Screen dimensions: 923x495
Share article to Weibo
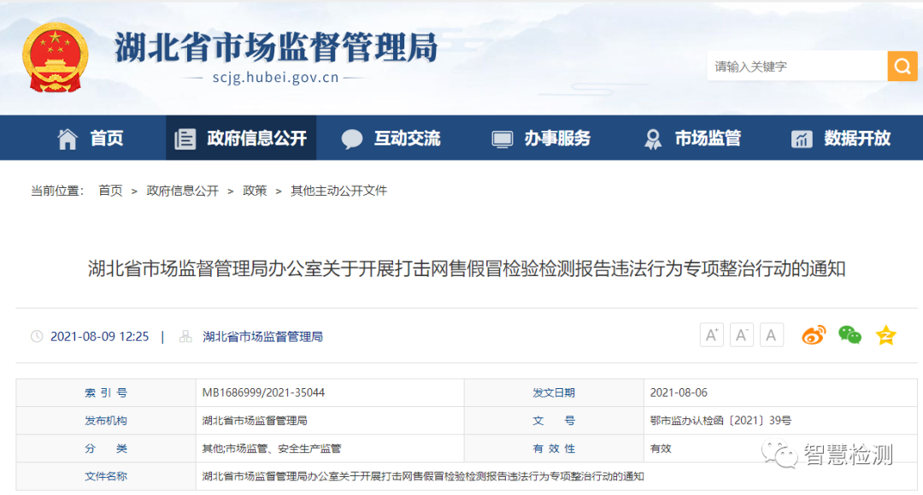(814, 335)
